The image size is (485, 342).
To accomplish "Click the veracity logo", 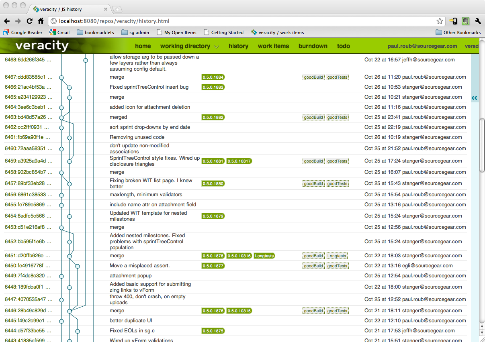I will point(42,46).
